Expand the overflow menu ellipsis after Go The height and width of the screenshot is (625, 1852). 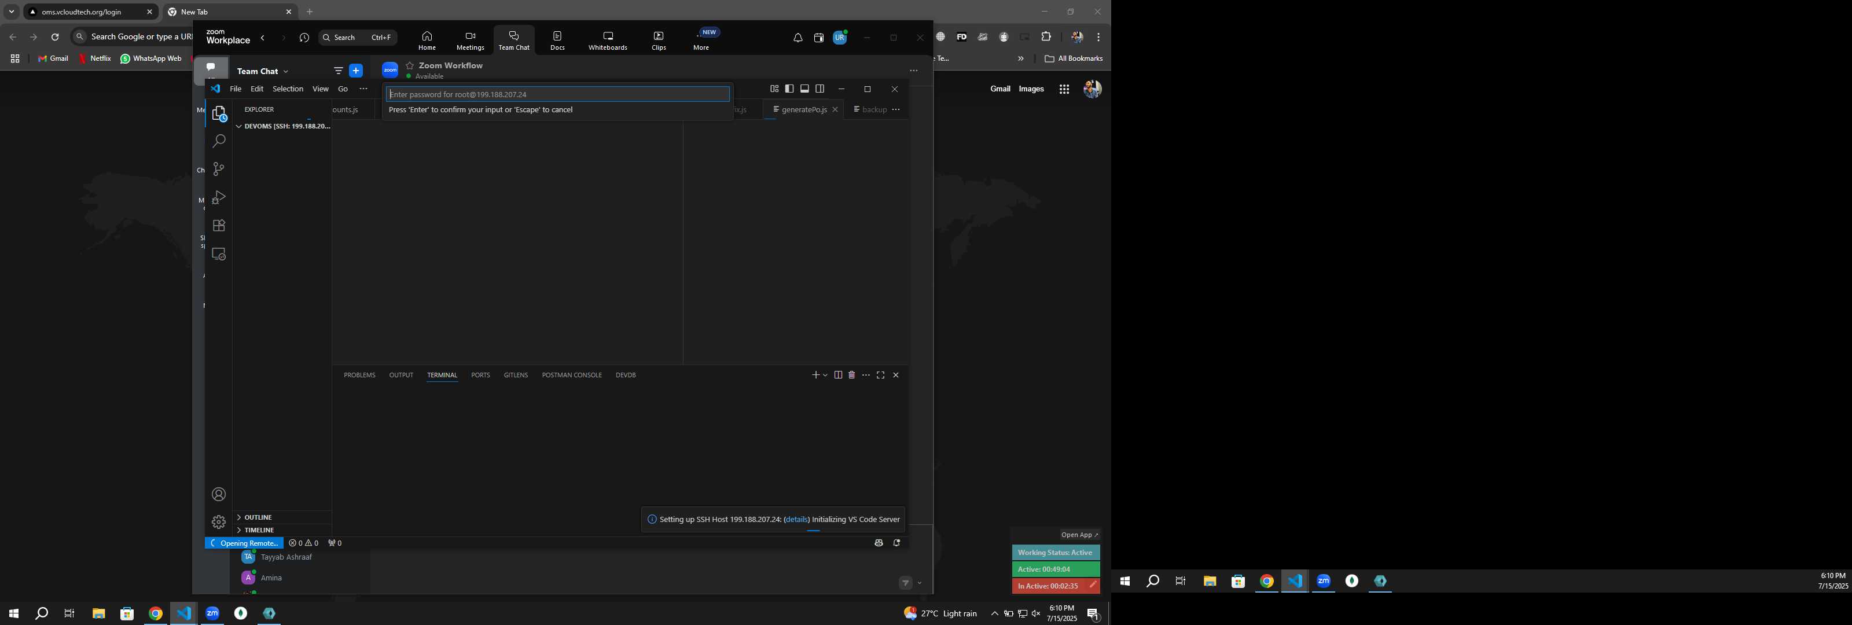363,89
